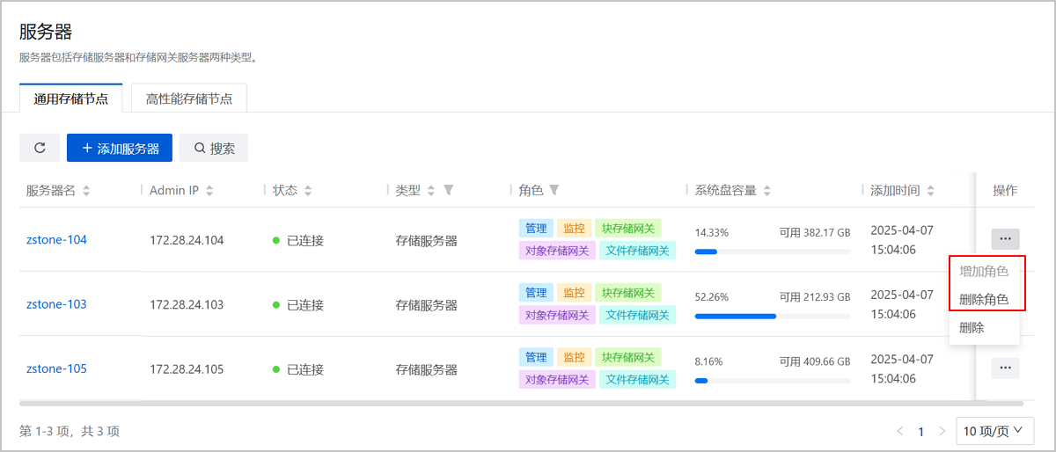
Task: Click the 对象存储网关 tag of zstone-103
Action: click(x=557, y=315)
